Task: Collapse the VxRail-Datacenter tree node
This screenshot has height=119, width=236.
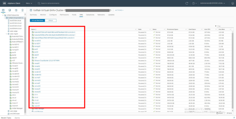Action: (3, 15)
